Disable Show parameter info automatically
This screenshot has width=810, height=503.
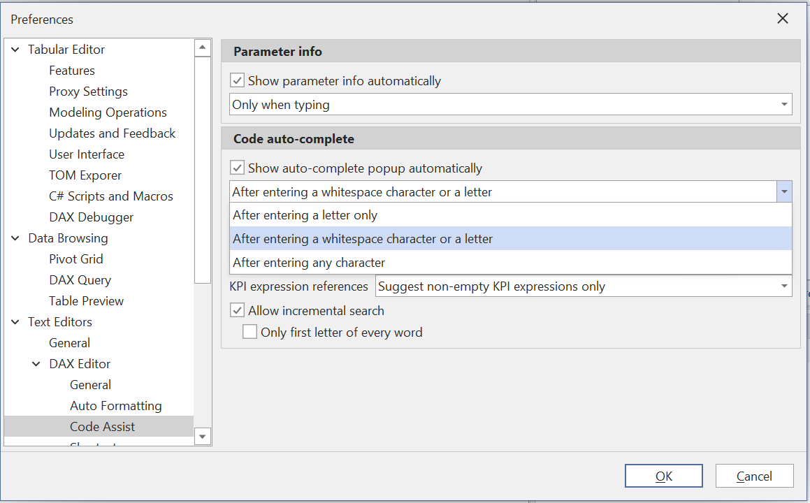237,80
